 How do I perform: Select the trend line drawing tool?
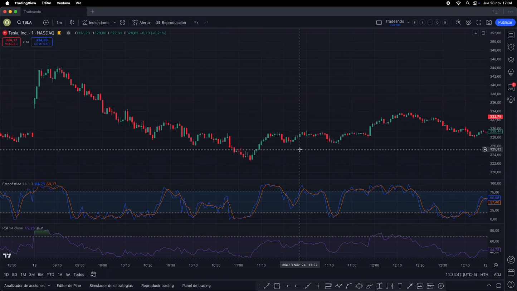(x=267, y=286)
